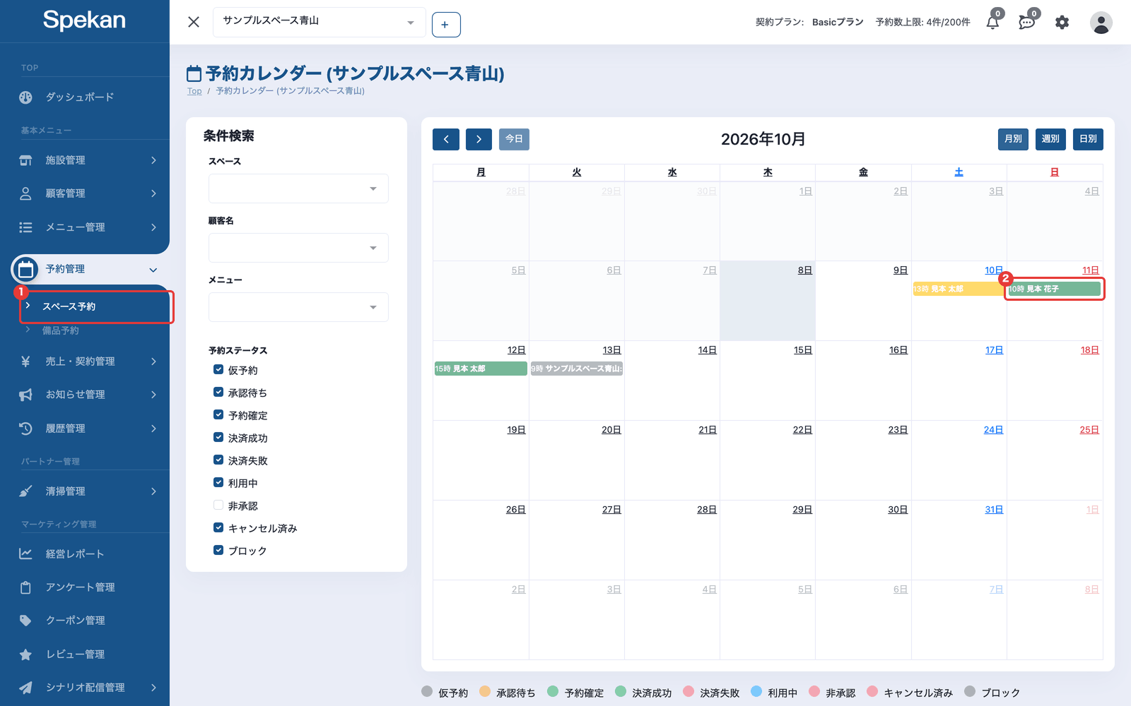Image resolution: width=1131 pixels, height=706 pixels.
Task: Click the plus button beside space selector
Action: 445,25
